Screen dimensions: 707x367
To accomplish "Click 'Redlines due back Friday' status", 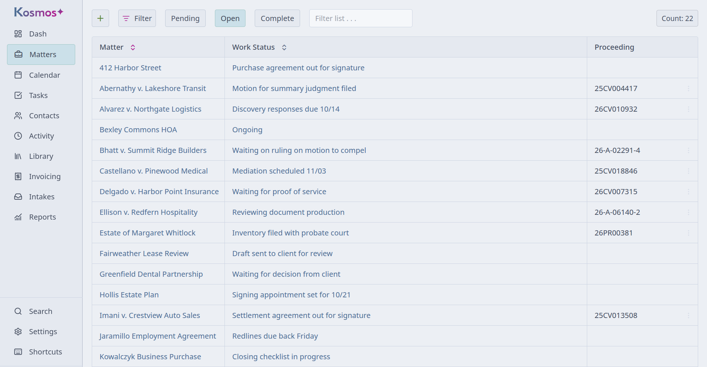I will coord(275,336).
